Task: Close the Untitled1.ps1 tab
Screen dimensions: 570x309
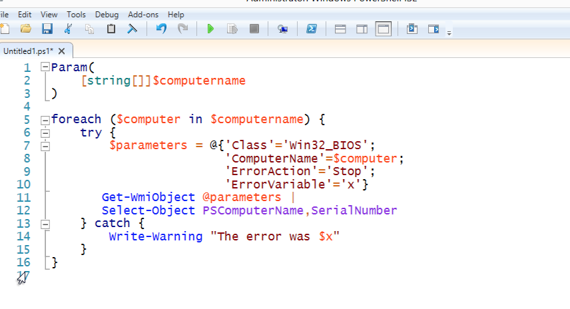Action: tap(62, 51)
